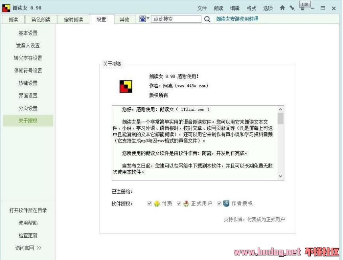Select 分页设置 in the sidebar
Image resolution: width=343 pixels, height=260 pixels.
tap(28, 108)
